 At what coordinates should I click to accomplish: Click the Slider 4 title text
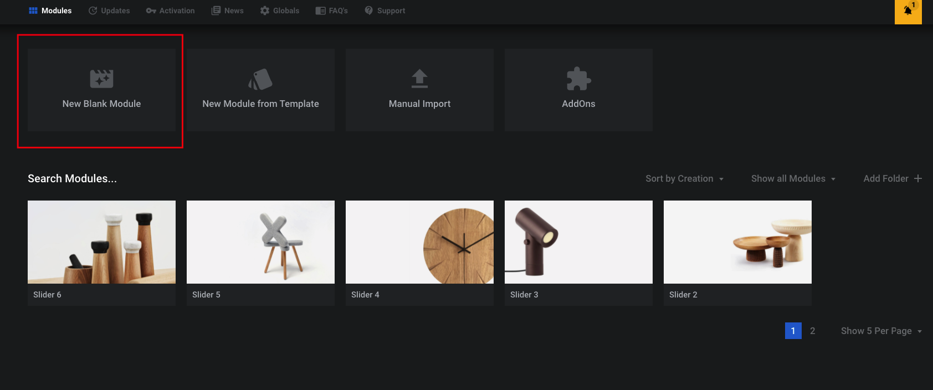[365, 295]
